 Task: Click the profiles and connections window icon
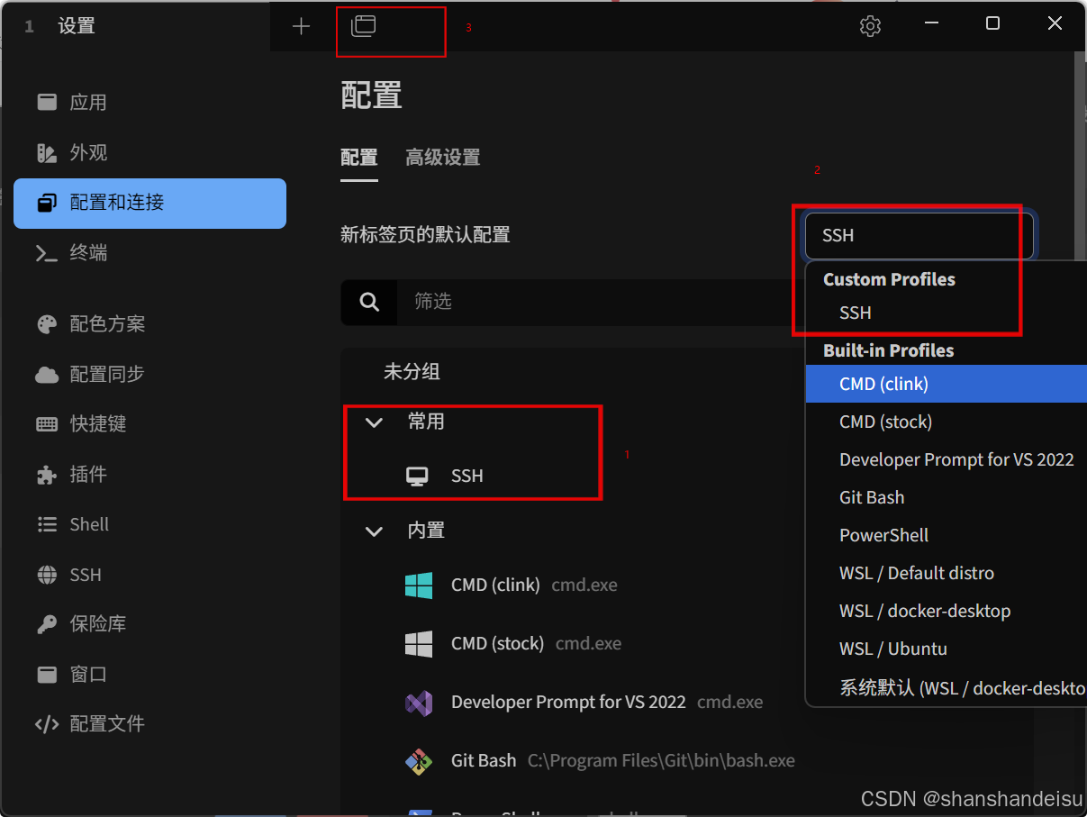click(363, 26)
